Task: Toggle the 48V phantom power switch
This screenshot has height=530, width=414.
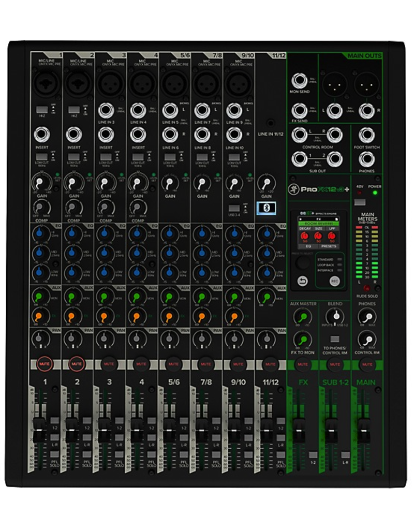Action: click(360, 202)
